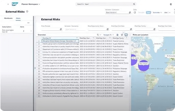Open the Scenarios dropdown
Screen dimensions: 175x111
[x=157, y=13]
